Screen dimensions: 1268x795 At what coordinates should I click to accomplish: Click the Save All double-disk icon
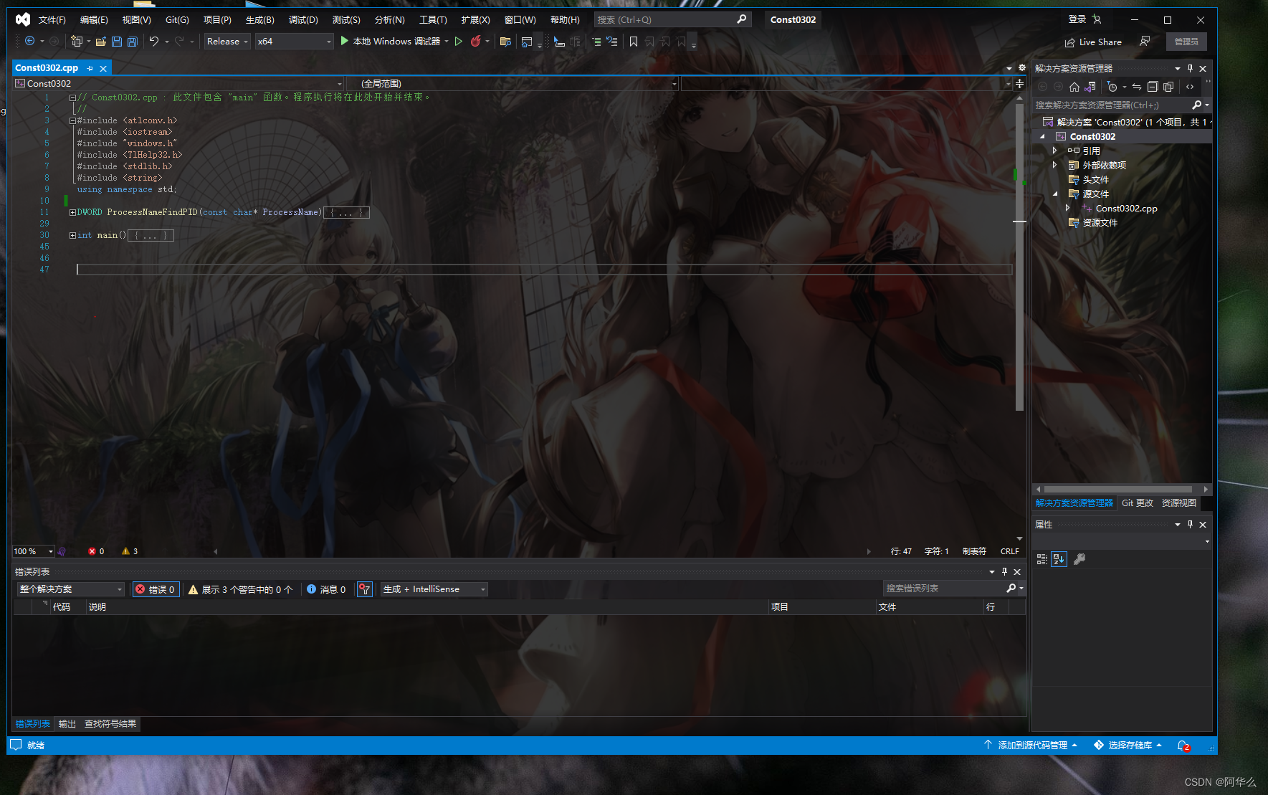point(133,42)
